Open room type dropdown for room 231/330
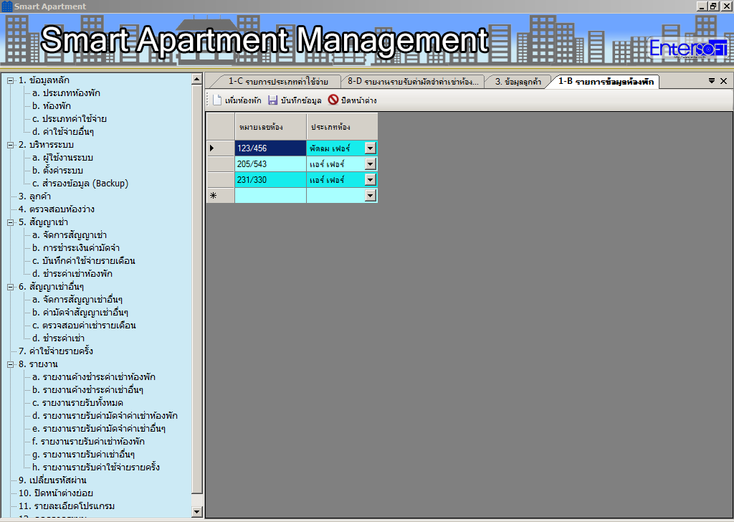 coord(371,180)
